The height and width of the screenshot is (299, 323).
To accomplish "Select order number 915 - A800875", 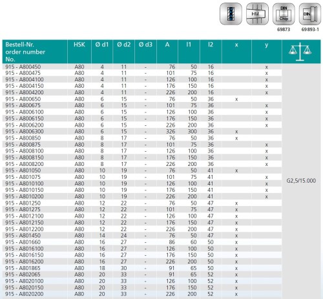I will pyautogui.click(x=23, y=145).
